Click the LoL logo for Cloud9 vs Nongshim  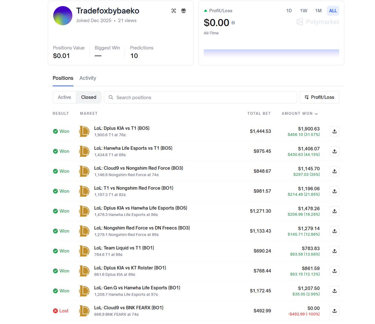click(84, 171)
